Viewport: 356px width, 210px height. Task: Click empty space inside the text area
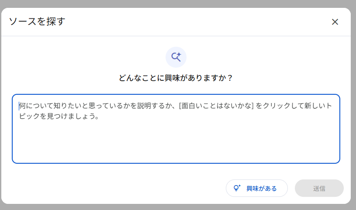176,143
